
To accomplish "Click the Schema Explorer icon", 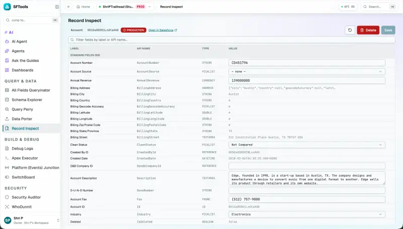I will click(7, 99).
